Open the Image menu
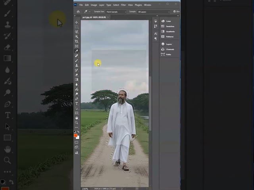254x190 pixels. [94, 5]
